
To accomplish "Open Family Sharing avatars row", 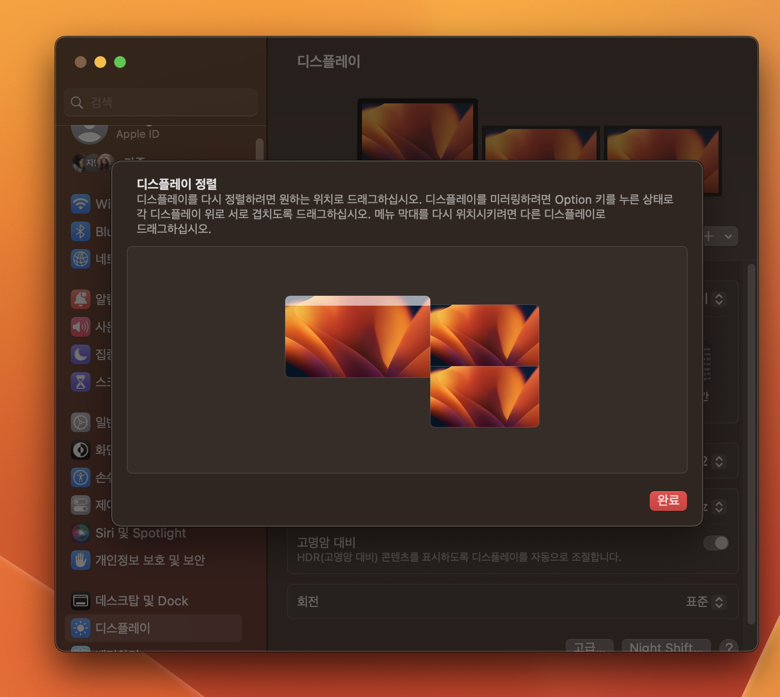I will [x=93, y=162].
